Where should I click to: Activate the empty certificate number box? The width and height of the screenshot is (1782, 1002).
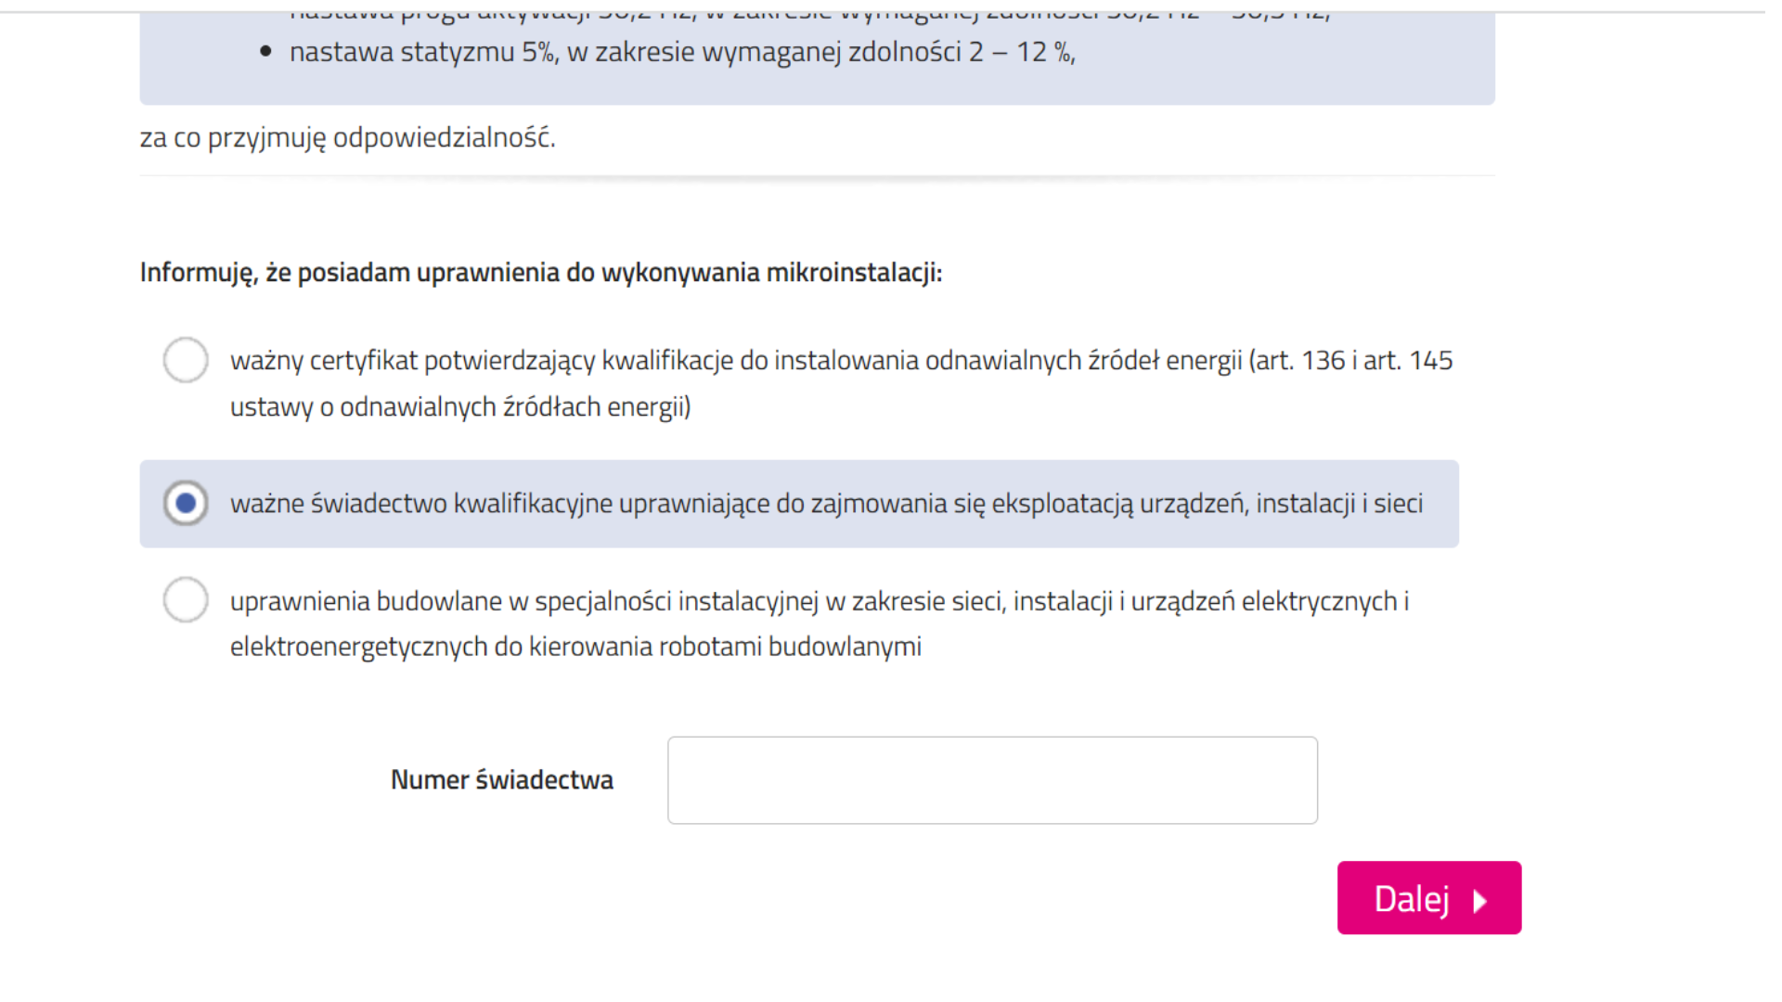click(991, 779)
